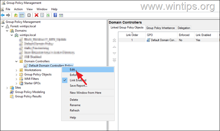
Task: Sort by the Link Order column header
Action: click(x=131, y=35)
